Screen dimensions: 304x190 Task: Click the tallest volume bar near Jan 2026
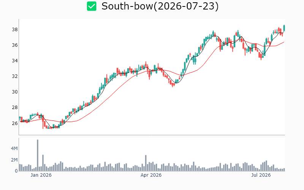(x=38, y=155)
